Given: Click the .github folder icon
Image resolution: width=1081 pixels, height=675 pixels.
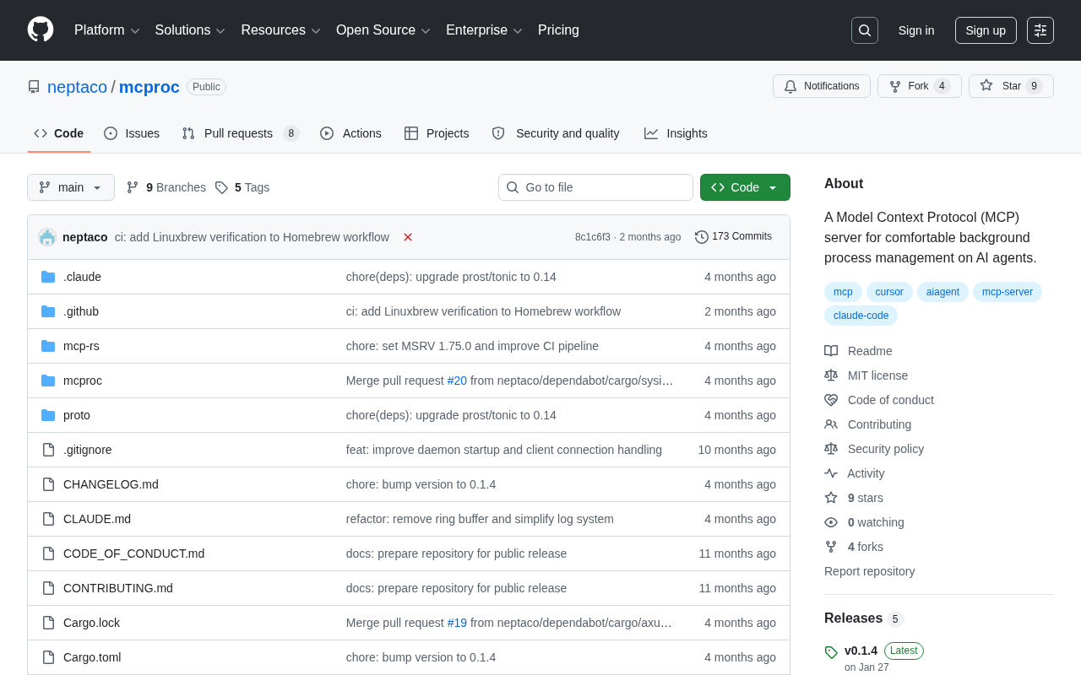Looking at the screenshot, I should pyautogui.click(x=48, y=311).
